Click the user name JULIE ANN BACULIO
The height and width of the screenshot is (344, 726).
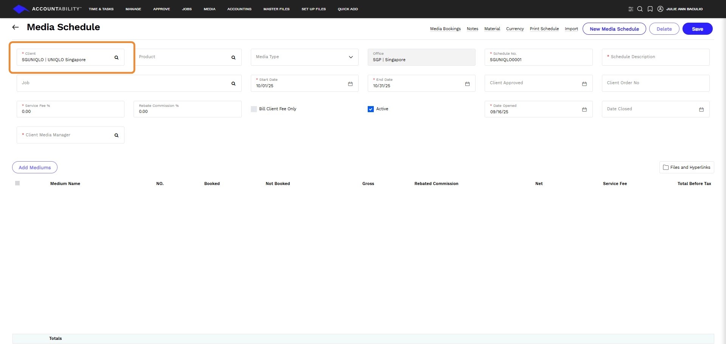[684, 9]
